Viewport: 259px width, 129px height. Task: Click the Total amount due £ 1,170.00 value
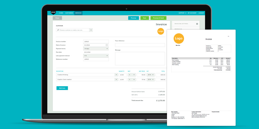coord(161,100)
